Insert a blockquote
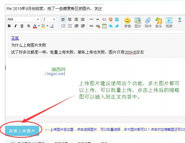 click(x=98, y=19)
